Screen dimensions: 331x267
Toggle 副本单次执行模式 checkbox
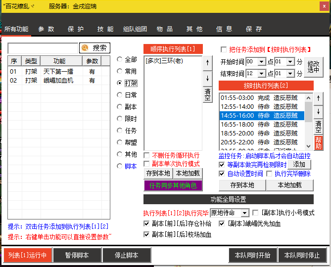146,164
